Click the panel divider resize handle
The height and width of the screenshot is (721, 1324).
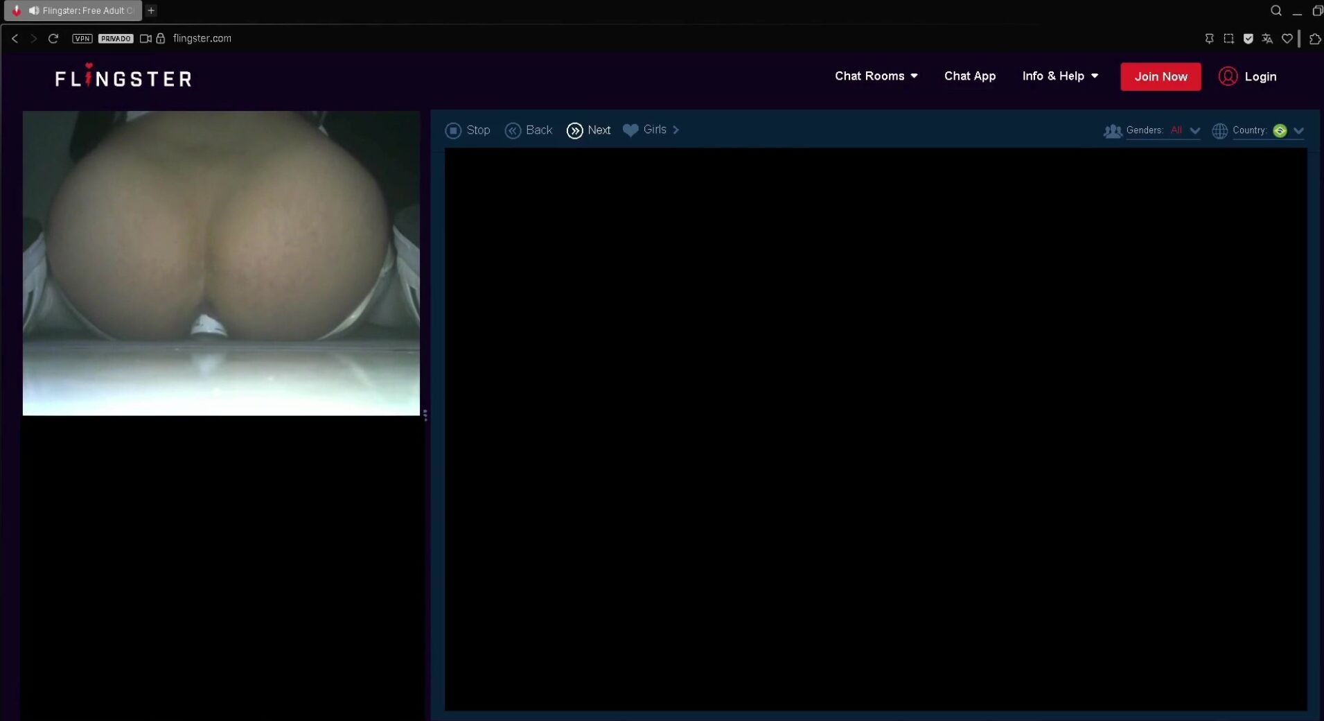coord(425,415)
